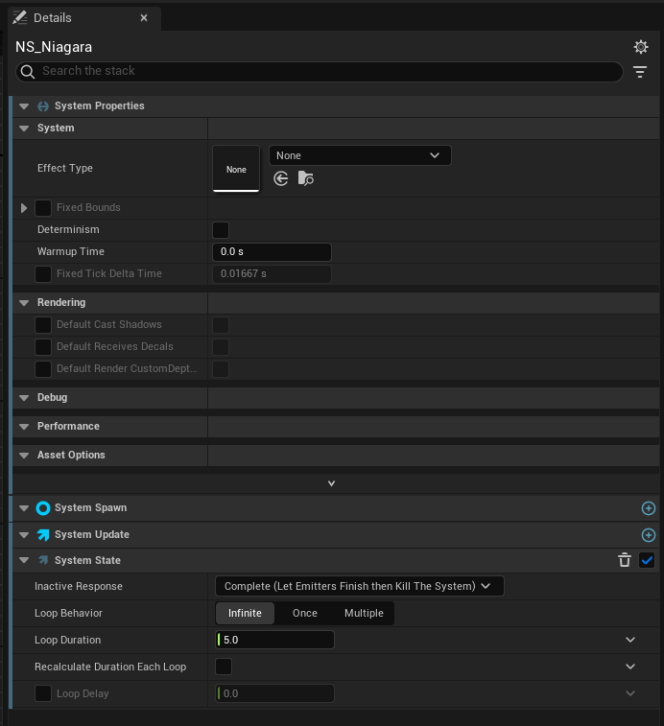
Task: Collapse the Rendering category
Action: (24, 303)
